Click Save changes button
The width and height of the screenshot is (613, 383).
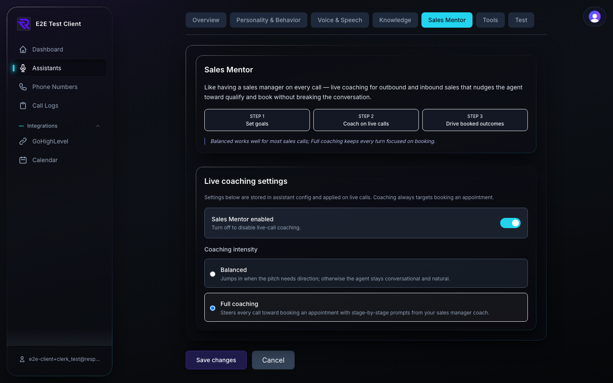coord(216,360)
